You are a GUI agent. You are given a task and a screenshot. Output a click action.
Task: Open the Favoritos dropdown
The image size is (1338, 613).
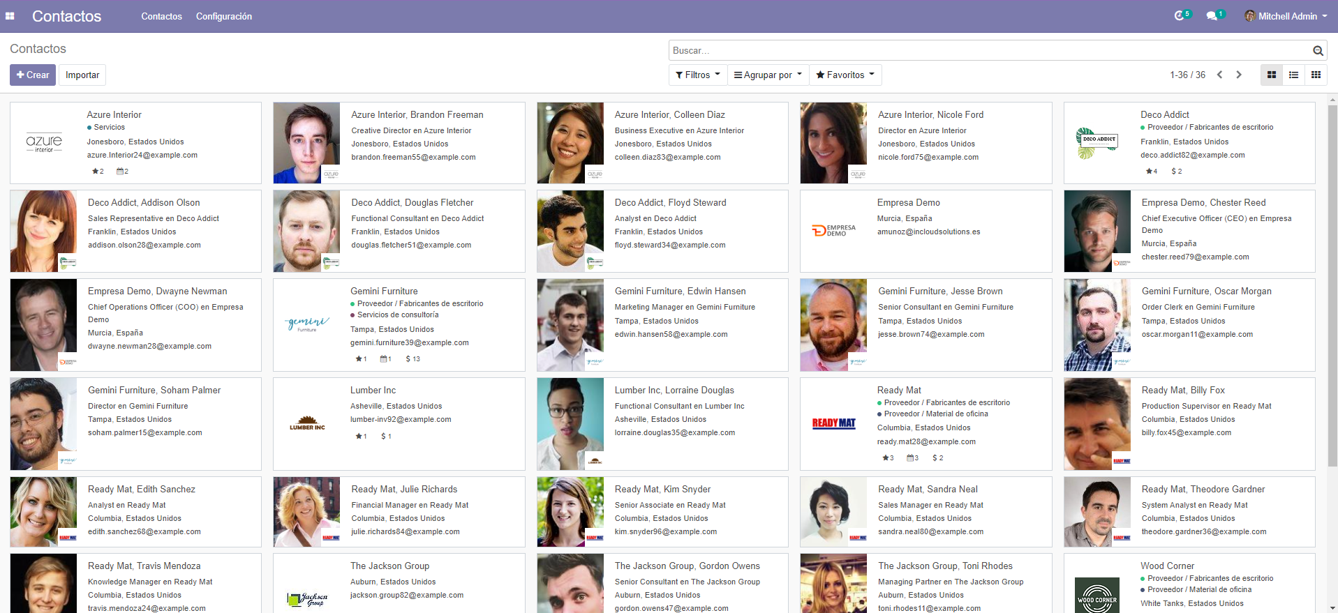[x=845, y=75]
